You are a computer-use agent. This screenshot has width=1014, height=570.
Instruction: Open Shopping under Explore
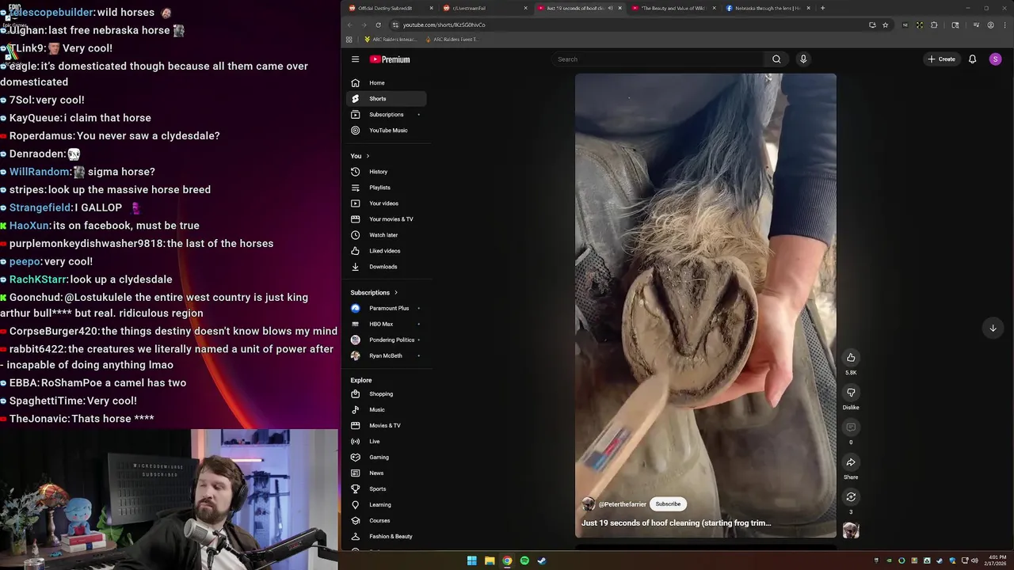[x=387, y=394]
